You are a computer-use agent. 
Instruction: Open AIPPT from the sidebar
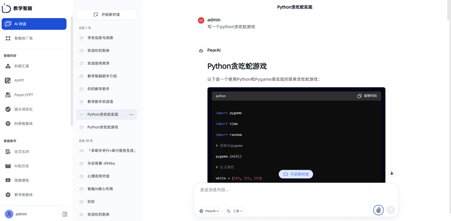point(34,80)
